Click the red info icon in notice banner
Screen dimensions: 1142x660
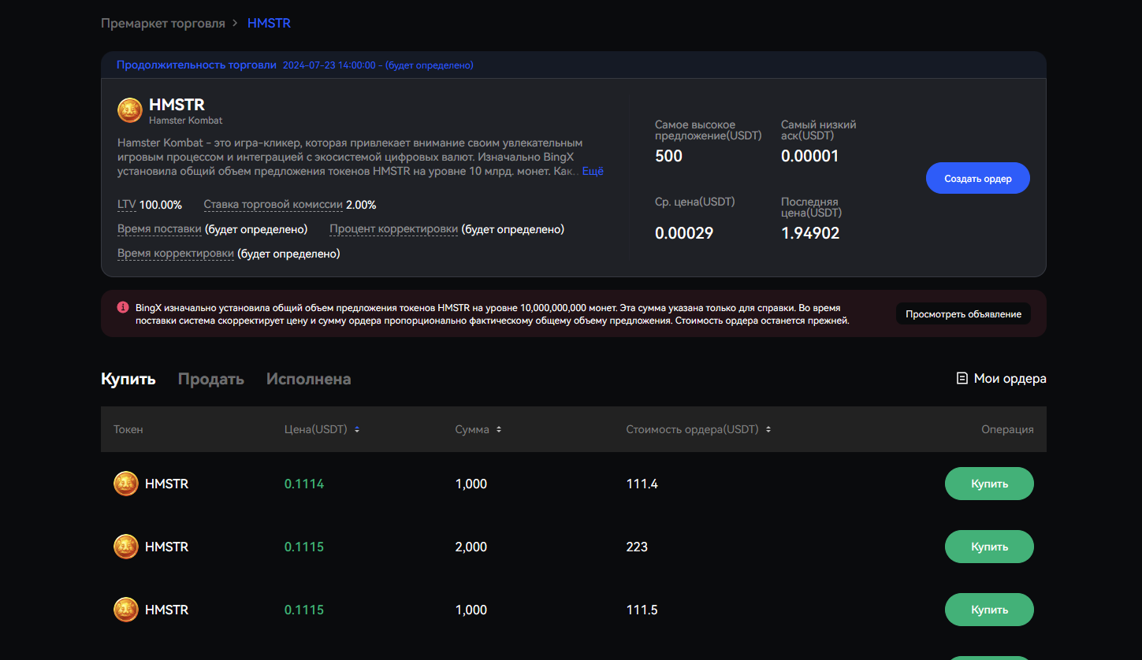pos(123,307)
